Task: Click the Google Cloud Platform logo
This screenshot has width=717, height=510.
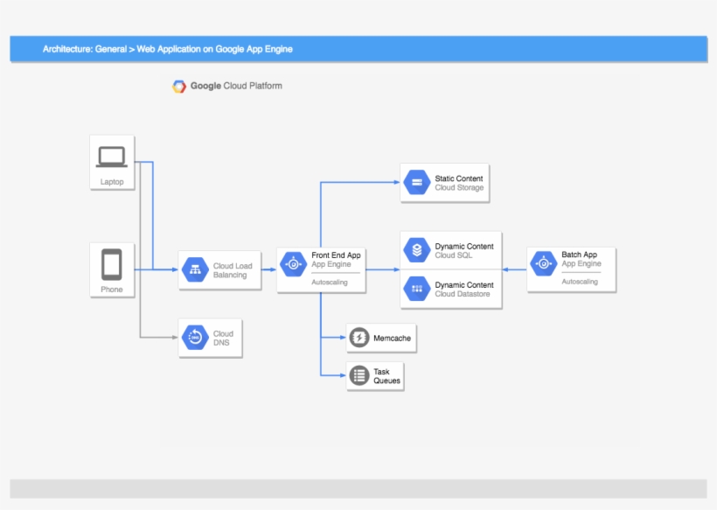Action: click(x=179, y=86)
